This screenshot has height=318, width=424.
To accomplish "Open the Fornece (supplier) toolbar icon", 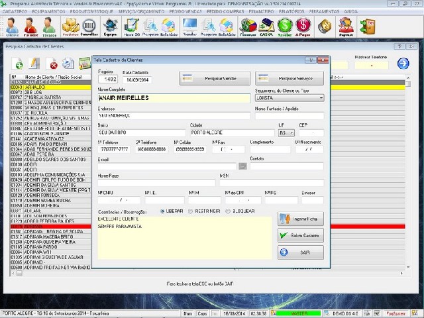I will point(30,26).
